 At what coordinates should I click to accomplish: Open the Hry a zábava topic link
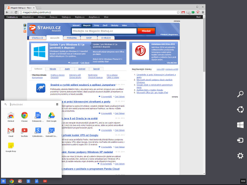point(112,75)
